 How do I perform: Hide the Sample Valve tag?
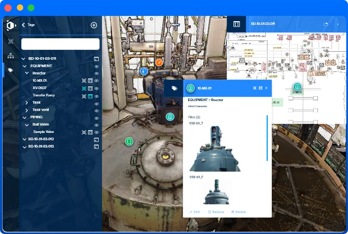coord(96,132)
